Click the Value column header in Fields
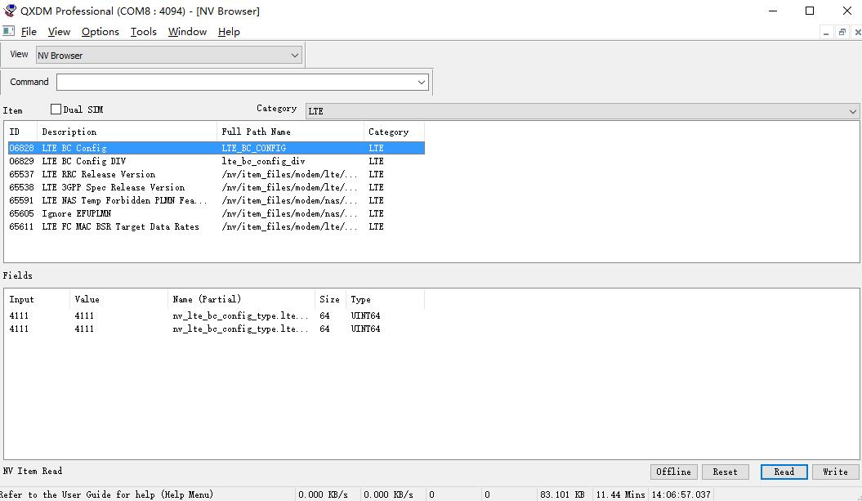The width and height of the screenshot is (862, 501). 118,300
